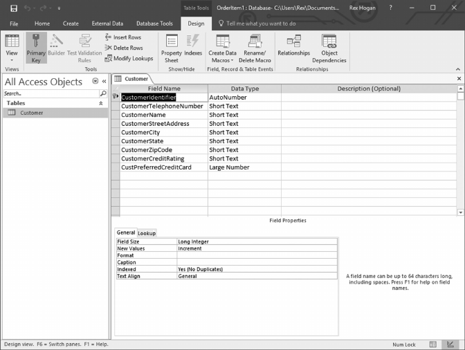Click Test Validation Rules icon
The height and width of the screenshot is (350, 465).
click(85, 41)
